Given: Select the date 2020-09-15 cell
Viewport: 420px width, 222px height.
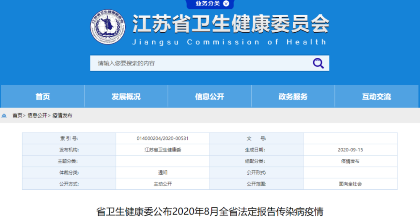Looking at the screenshot, I should [x=350, y=150].
